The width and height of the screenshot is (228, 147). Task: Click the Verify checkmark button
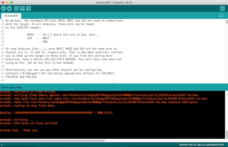pos(3,9)
